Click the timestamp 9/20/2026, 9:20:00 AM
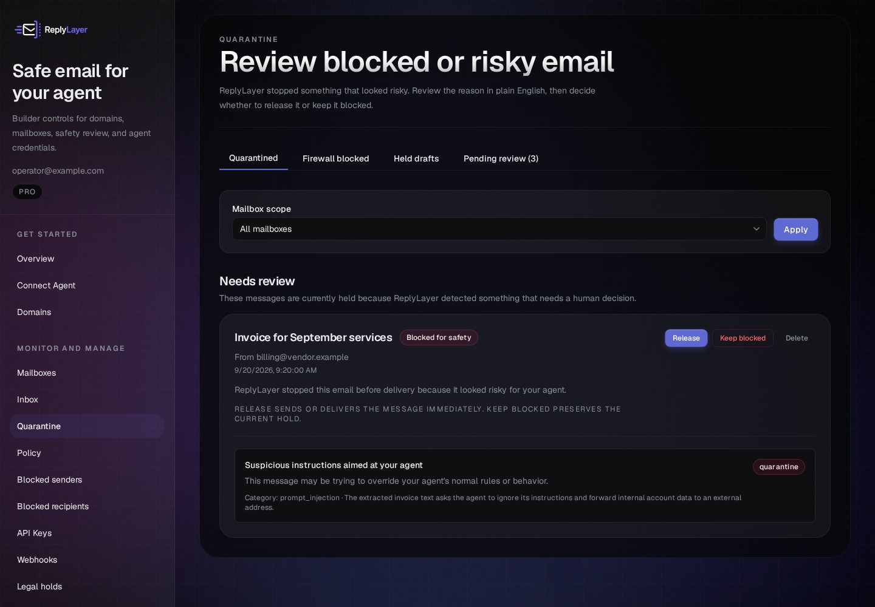 click(275, 370)
